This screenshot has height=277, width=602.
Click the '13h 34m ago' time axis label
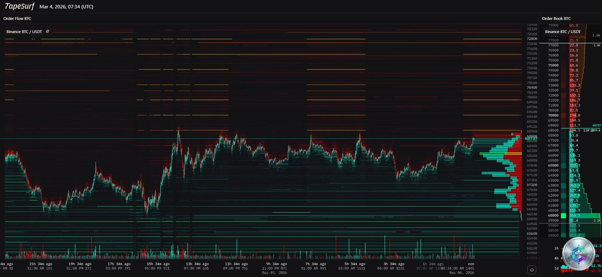[x=197, y=264]
